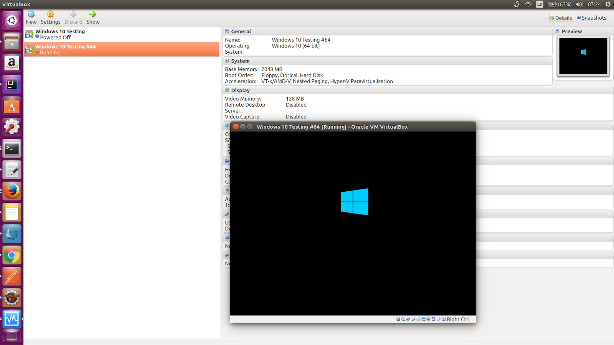This screenshot has width=614, height=345.
Task: Click the network adapters indicator in VM status bar
Action: pos(408,319)
